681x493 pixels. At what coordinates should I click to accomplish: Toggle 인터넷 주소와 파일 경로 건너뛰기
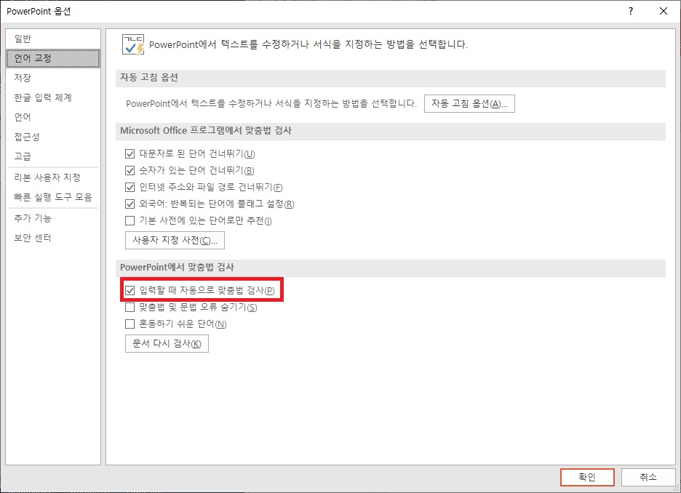(130, 187)
